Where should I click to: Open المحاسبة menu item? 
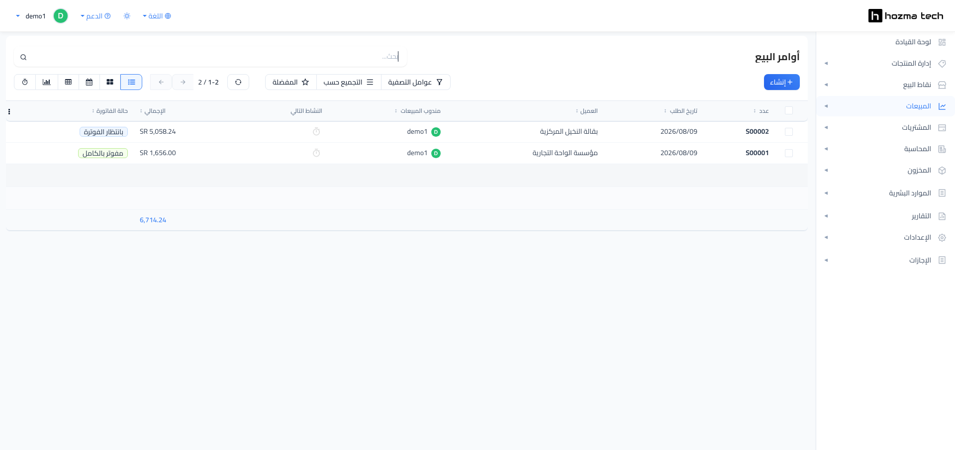pos(918,149)
